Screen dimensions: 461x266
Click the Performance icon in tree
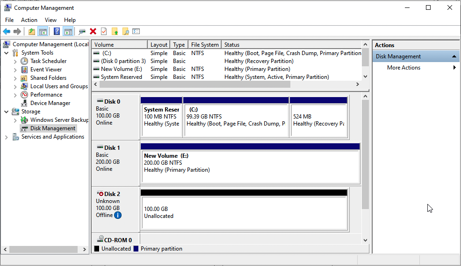click(x=24, y=95)
